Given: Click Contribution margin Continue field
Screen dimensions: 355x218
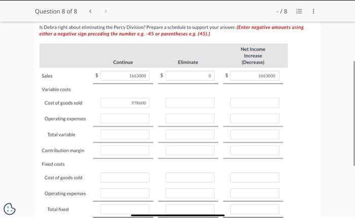Looking at the screenshot, I should (125, 150).
